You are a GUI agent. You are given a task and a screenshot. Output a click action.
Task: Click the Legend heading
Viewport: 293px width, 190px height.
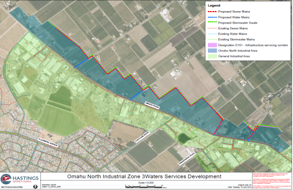coord(214,6)
